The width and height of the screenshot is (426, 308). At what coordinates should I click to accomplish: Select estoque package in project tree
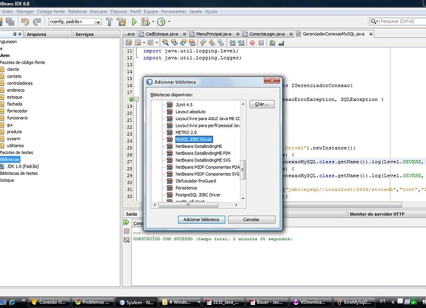14,97
